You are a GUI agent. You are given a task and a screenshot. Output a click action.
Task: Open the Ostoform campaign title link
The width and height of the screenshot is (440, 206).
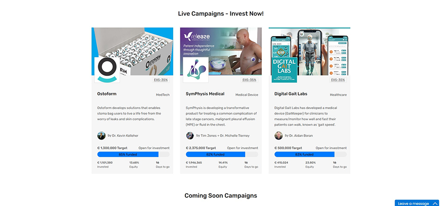tap(107, 94)
